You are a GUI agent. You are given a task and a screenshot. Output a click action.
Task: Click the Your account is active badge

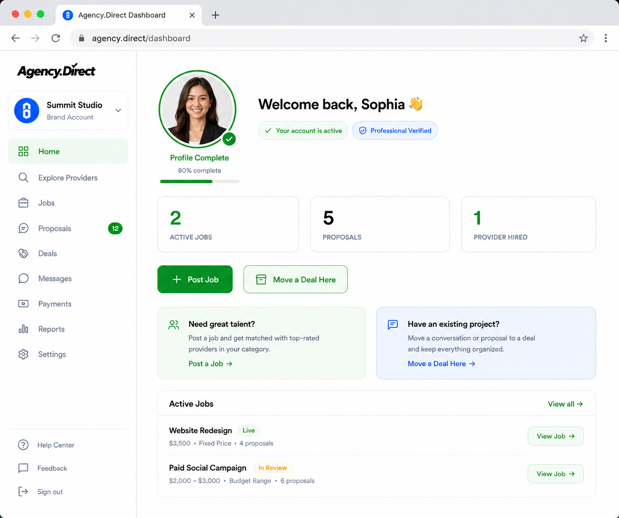click(x=303, y=130)
